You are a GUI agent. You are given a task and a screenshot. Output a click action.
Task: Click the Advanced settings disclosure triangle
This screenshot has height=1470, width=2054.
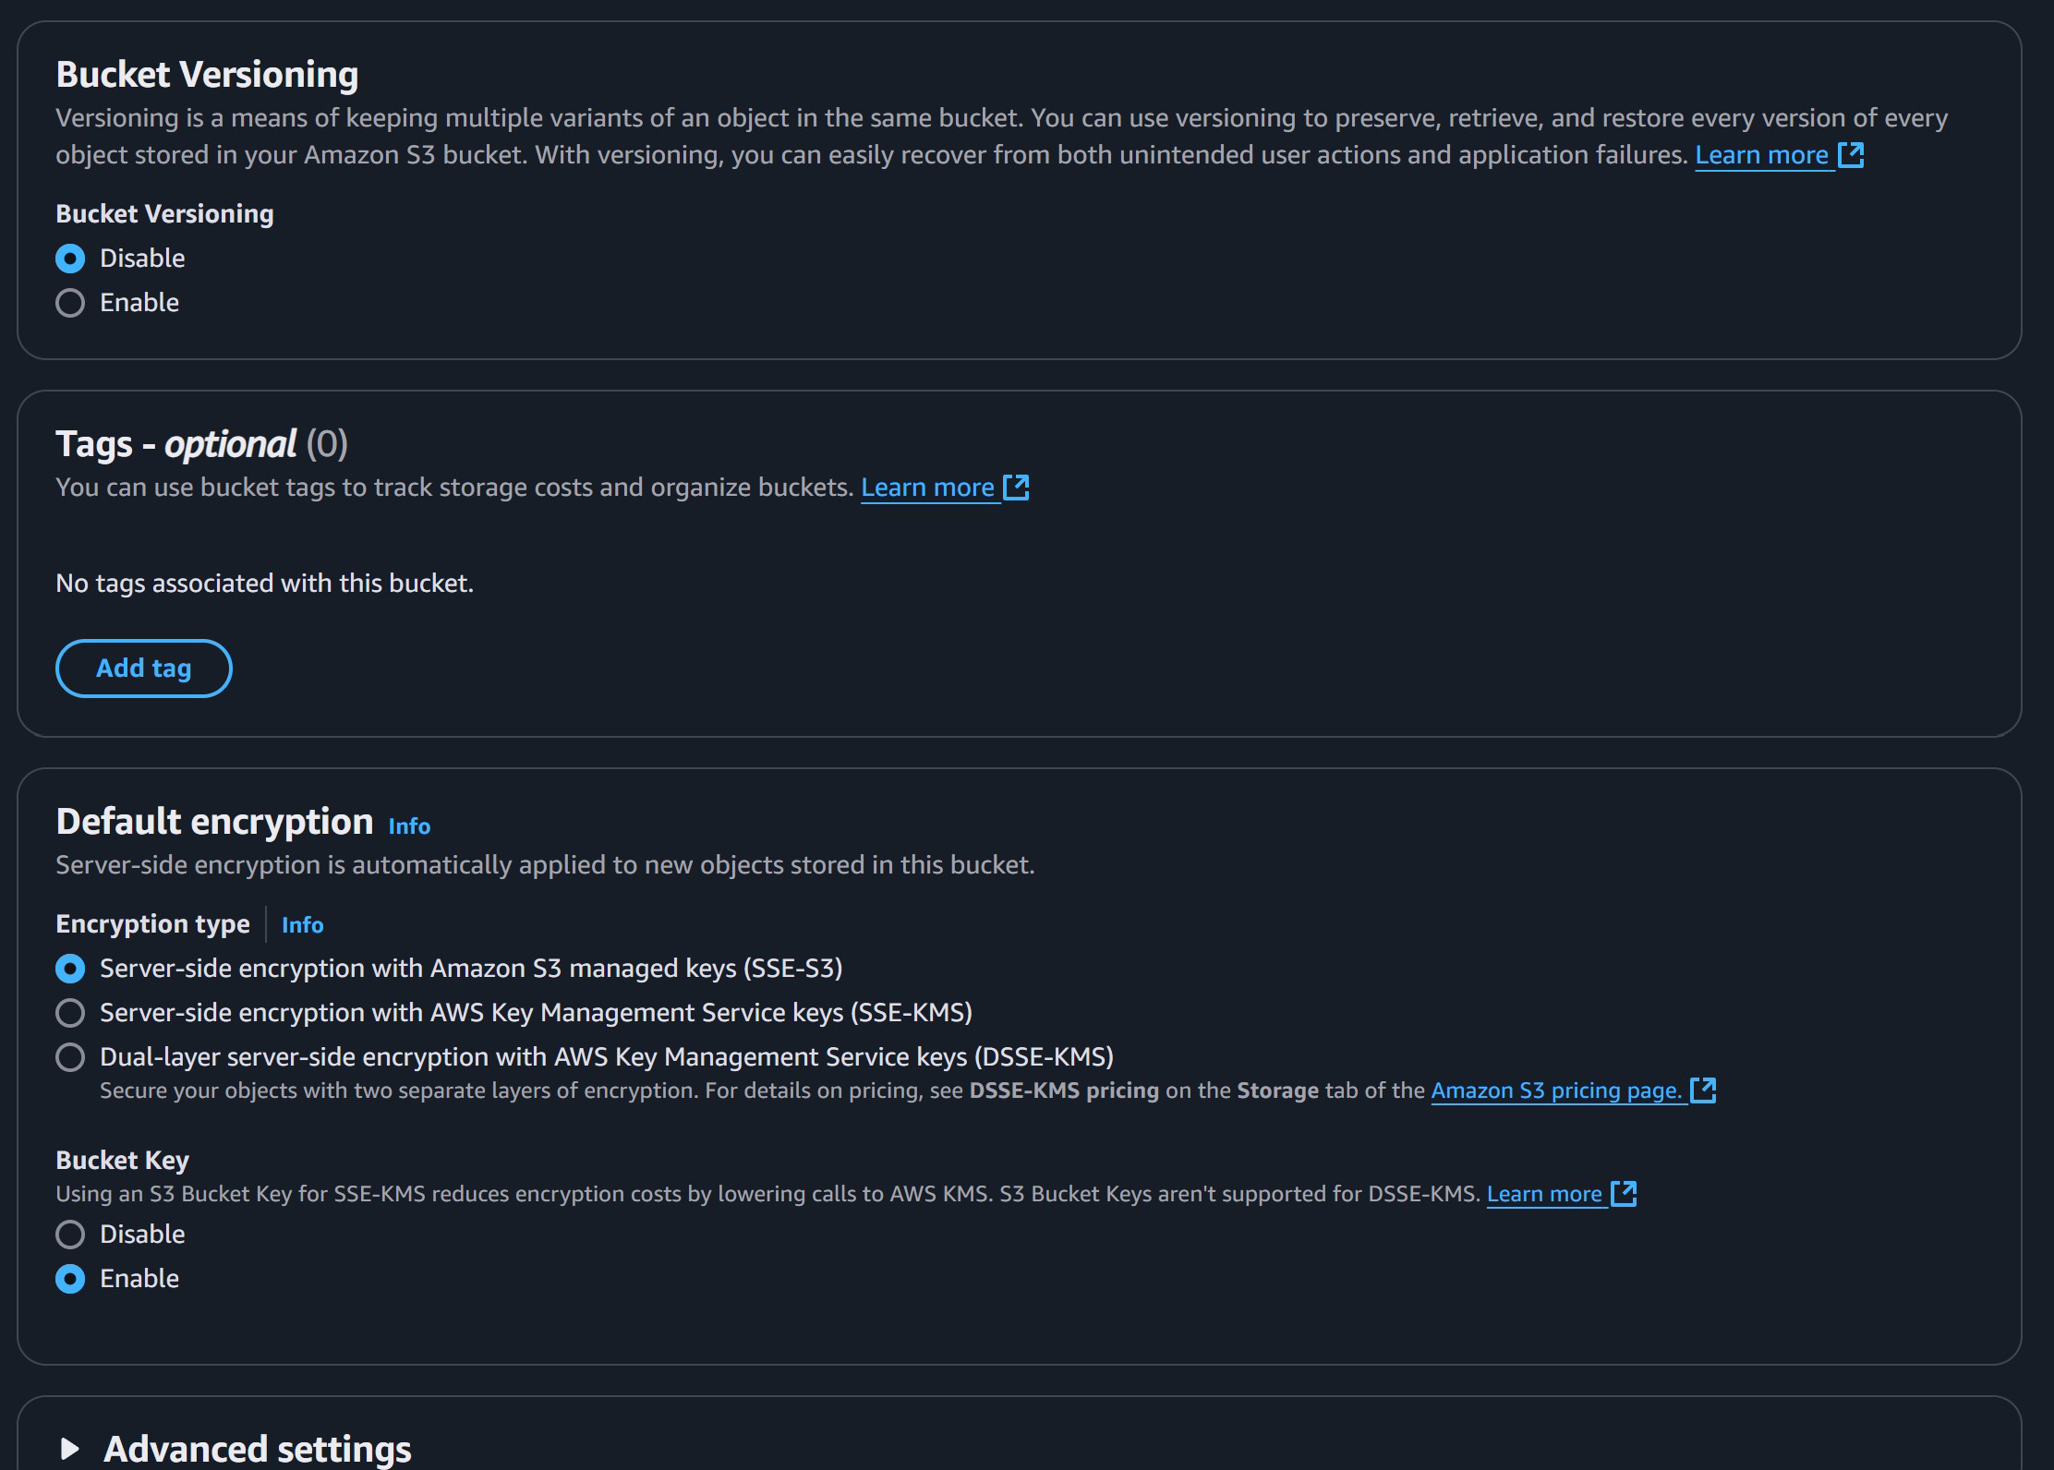pyautogui.click(x=69, y=1448)
